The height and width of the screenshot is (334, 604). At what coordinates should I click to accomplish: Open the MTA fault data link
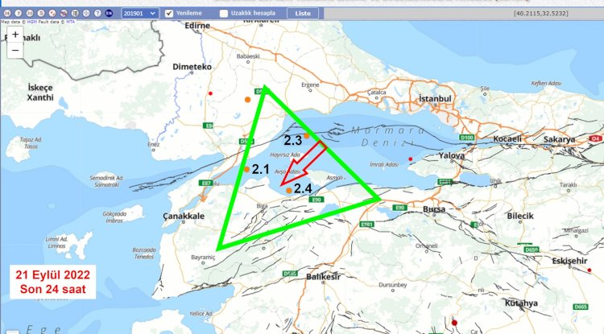[71, 22]
